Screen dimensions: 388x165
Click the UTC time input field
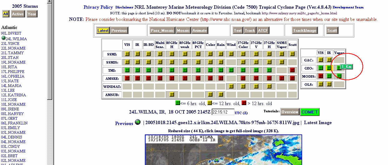(223, 112)
